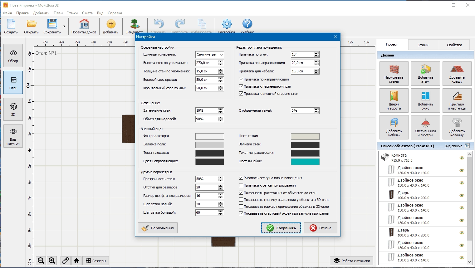Enable Показывать границу выделения в 3D-окне

241,200
